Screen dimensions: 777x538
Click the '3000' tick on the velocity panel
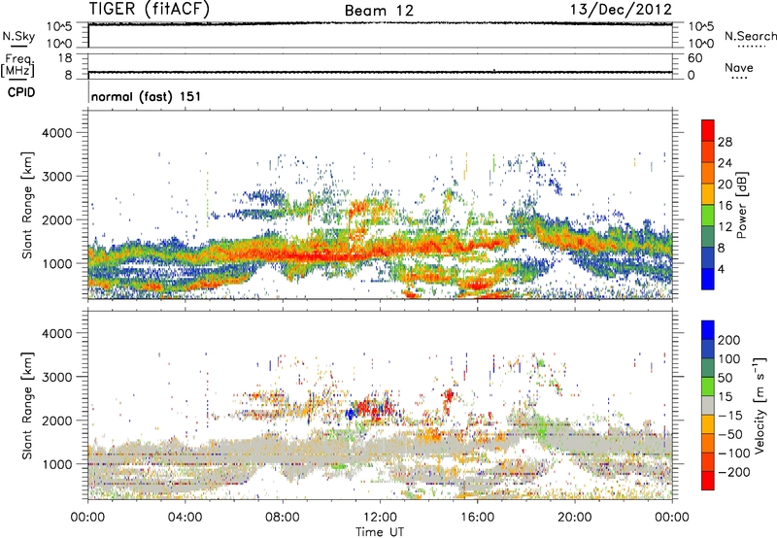pos(56,377)
